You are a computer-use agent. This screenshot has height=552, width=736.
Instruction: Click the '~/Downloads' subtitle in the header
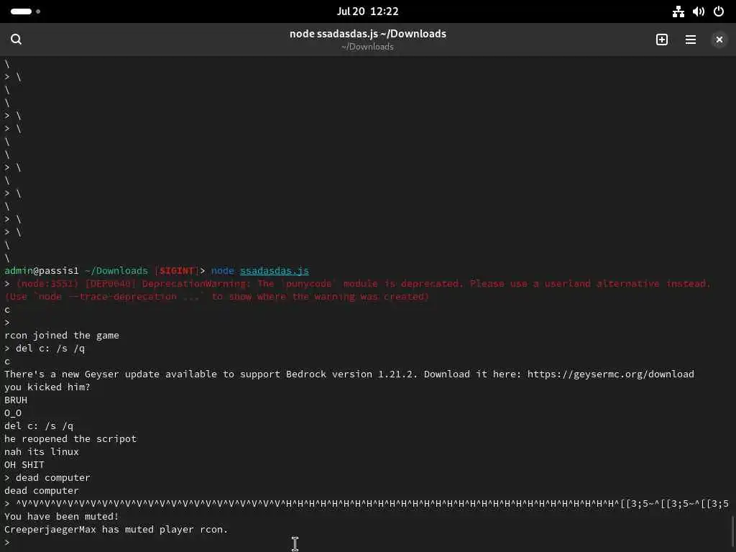click(367, 47)
